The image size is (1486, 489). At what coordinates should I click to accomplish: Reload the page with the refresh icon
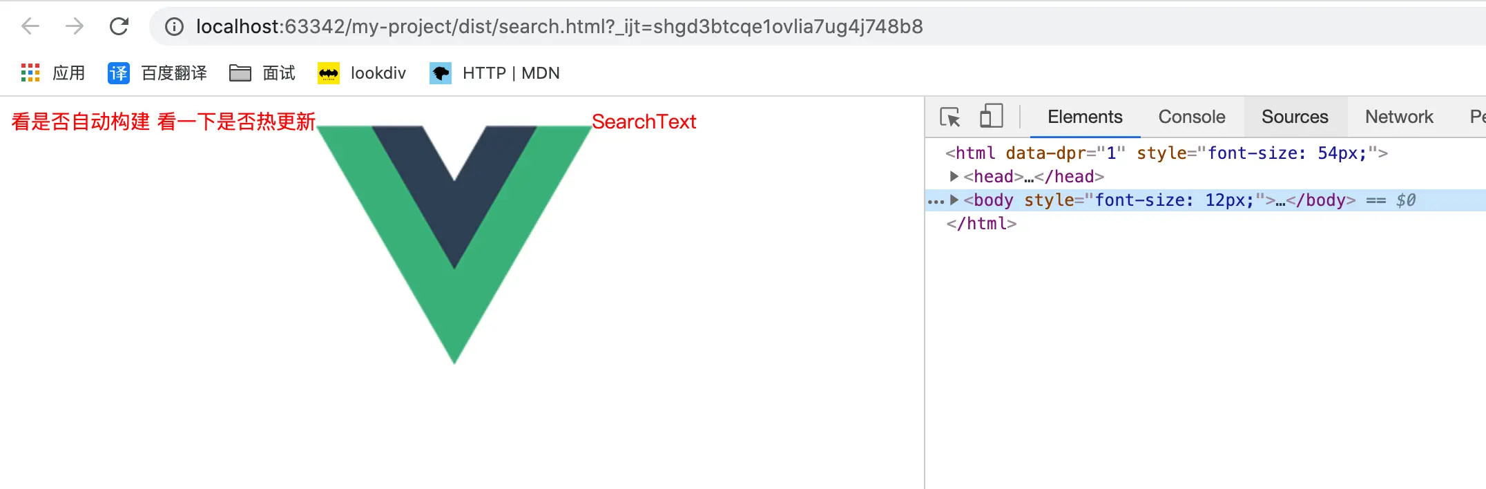tap(119, 26)
